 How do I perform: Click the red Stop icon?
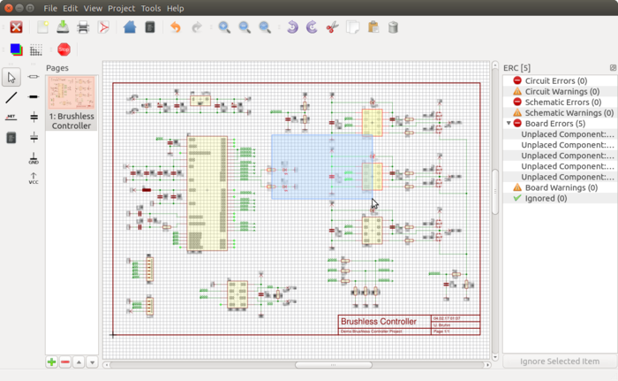pyautogui.click(x=64, y=50)
